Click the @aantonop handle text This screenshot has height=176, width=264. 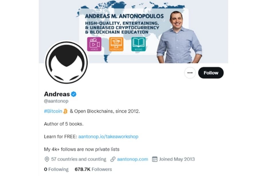pyautogui.click(x=56, y=101)
